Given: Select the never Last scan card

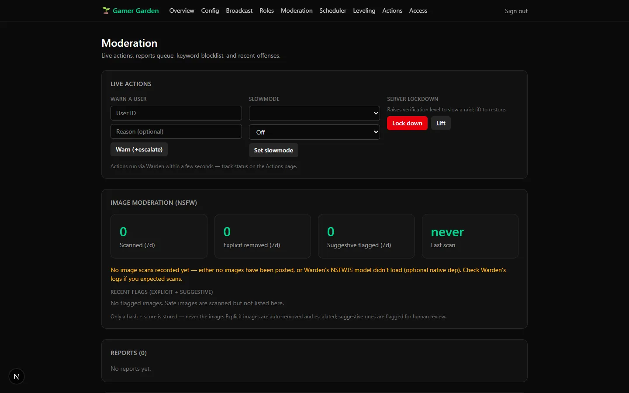Looking at the screenshot, I should coord(470,236).
